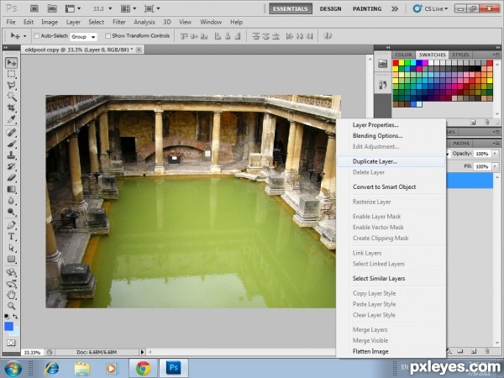The width and height of the screenshot is (504, 378).
Task: Open Google Chrome from the taskbar
Action: [143, 368]
